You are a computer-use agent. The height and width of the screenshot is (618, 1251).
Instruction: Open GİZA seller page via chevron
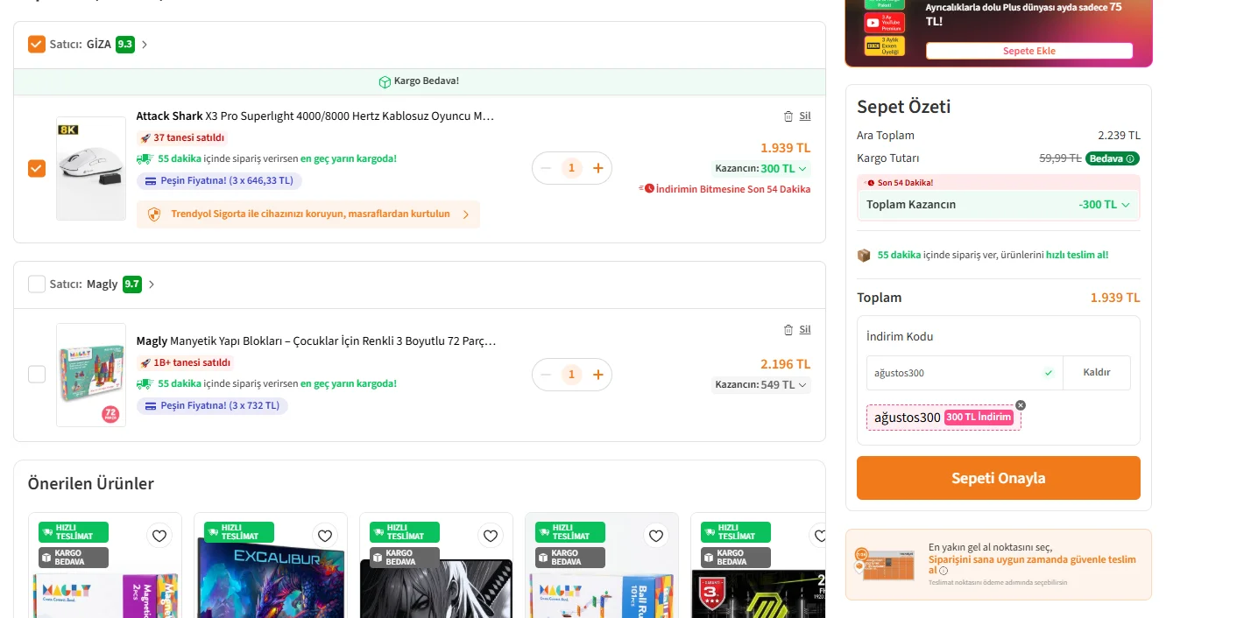pyautogui.click(x=145, y=45)
